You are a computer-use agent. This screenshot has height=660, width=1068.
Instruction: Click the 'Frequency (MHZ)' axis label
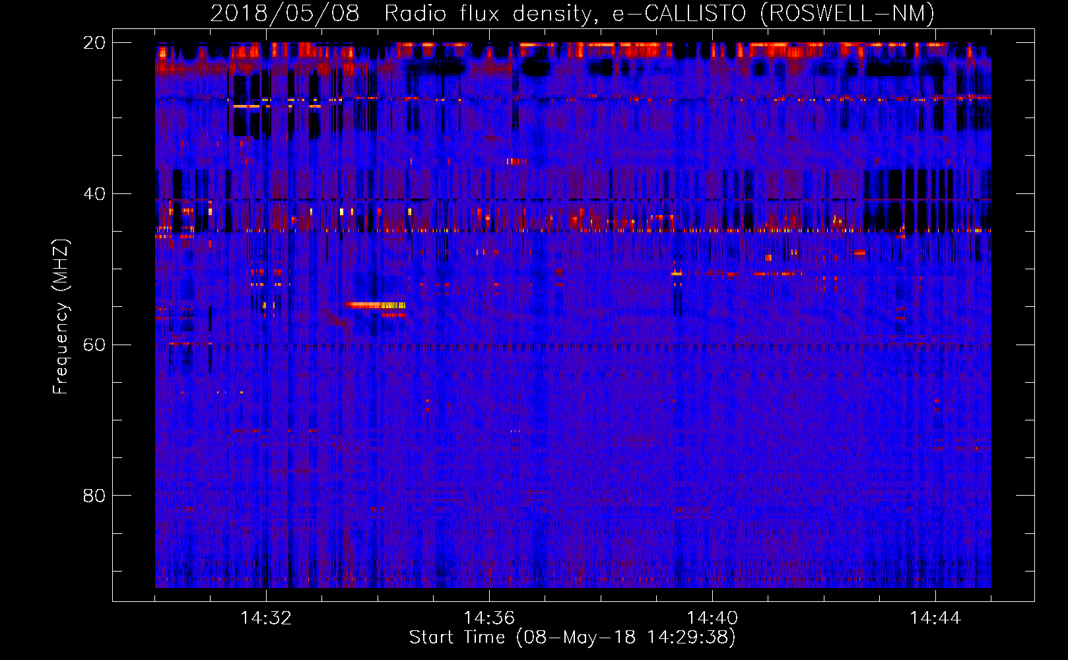coord(61,317)
